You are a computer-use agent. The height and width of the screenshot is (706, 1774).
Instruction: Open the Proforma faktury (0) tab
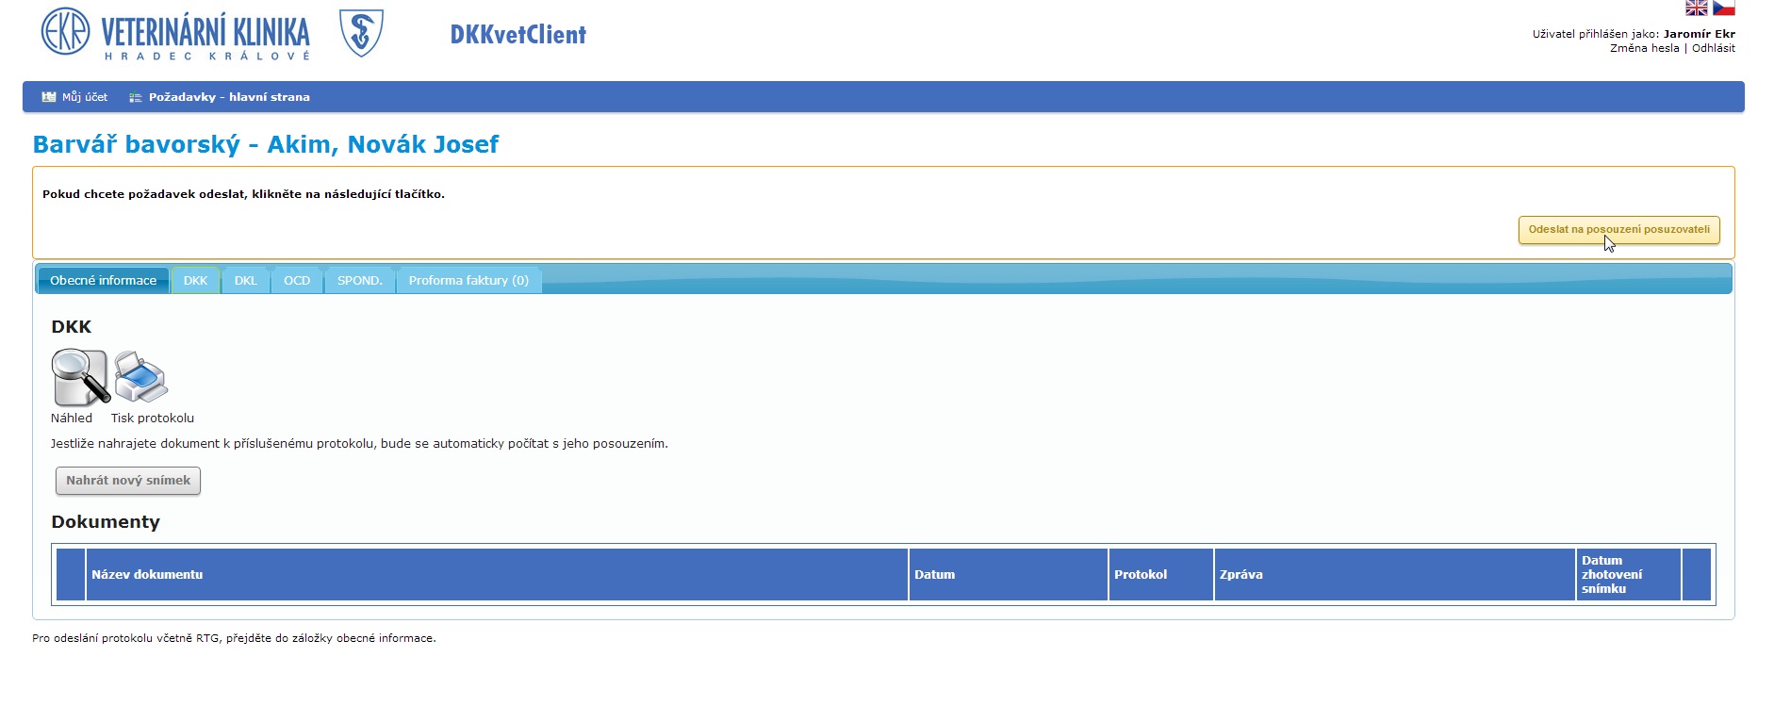[468, 281]
